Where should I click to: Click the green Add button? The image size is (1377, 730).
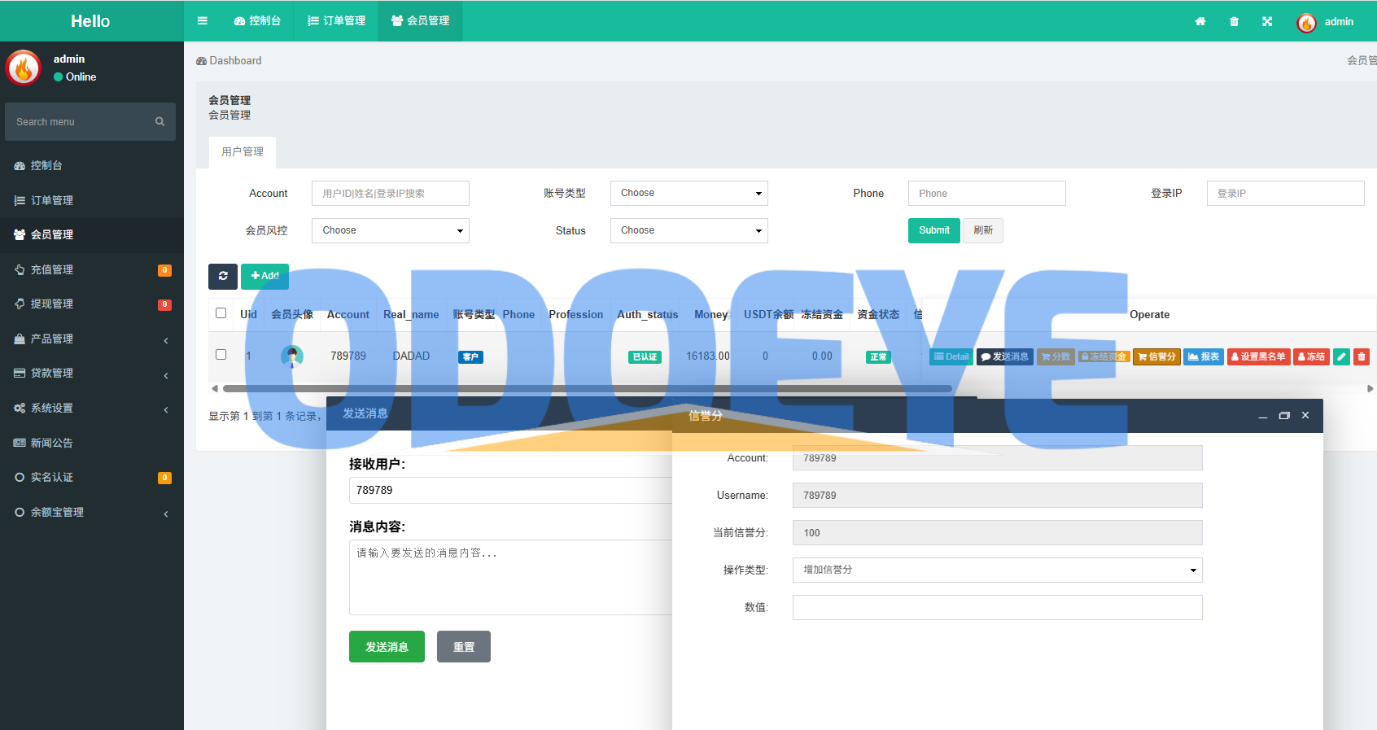click(264, 277)
